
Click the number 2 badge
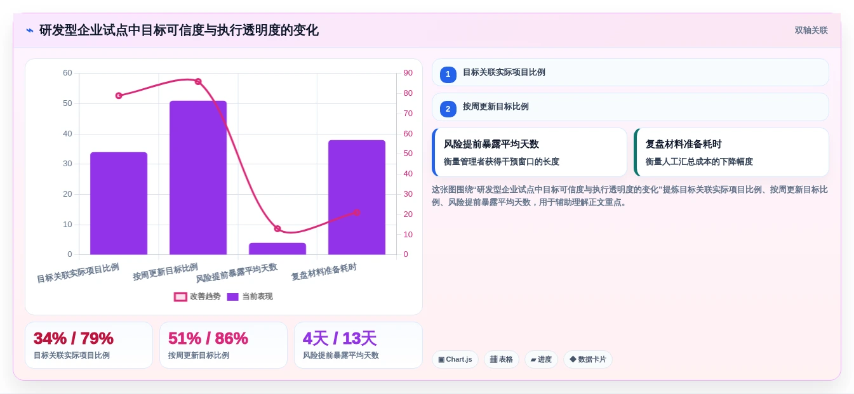click(x=448, y=109)
